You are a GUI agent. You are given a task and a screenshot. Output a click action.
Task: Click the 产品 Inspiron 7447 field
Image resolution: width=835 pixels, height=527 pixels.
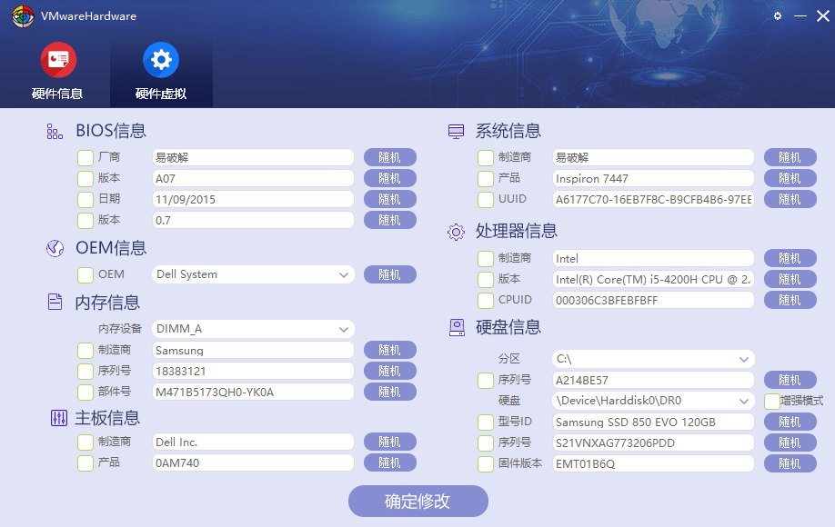[x=653, y=178]
